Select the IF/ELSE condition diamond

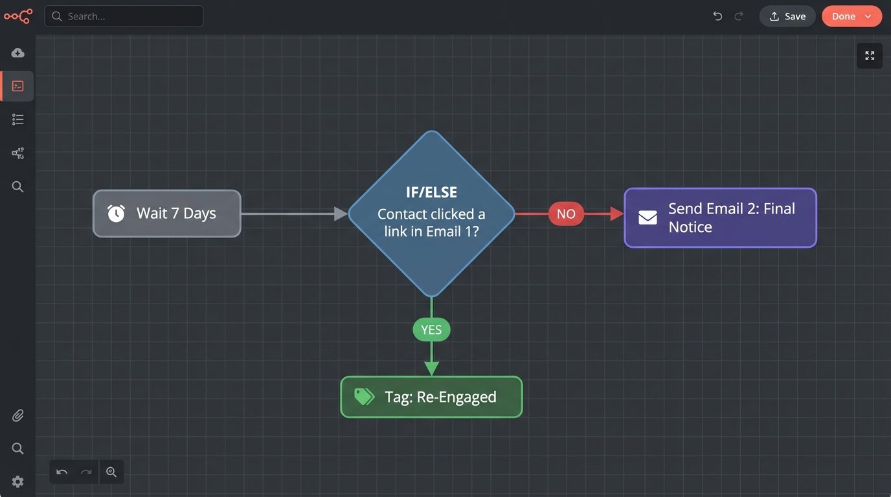(431, 214)
